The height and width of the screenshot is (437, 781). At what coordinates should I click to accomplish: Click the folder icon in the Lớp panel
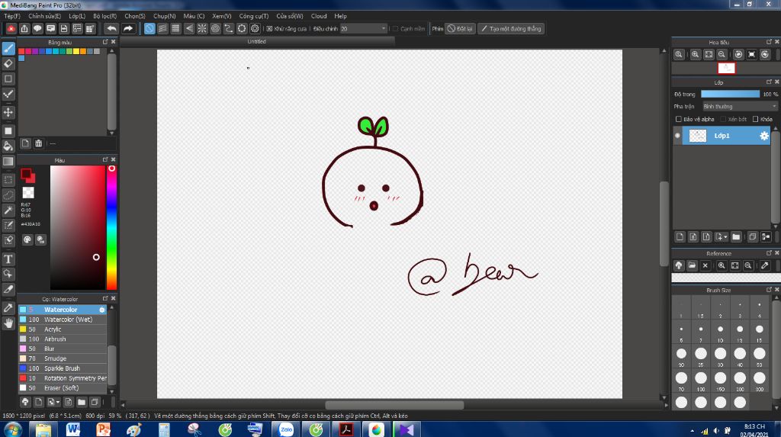pyautogui.click(x=736, y=236)
